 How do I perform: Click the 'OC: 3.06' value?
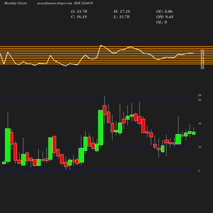(x=164, y=12)
